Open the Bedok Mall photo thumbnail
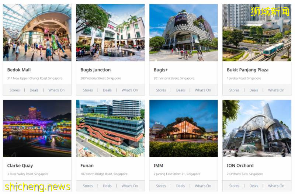This screenshot has width=295, height=194. tap(37, 32)
